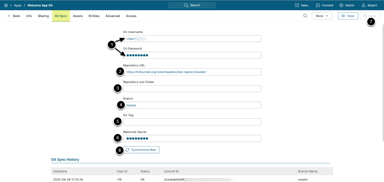Click the Git Password field
This screenshot has width=384, height=182.
[192, 55]
